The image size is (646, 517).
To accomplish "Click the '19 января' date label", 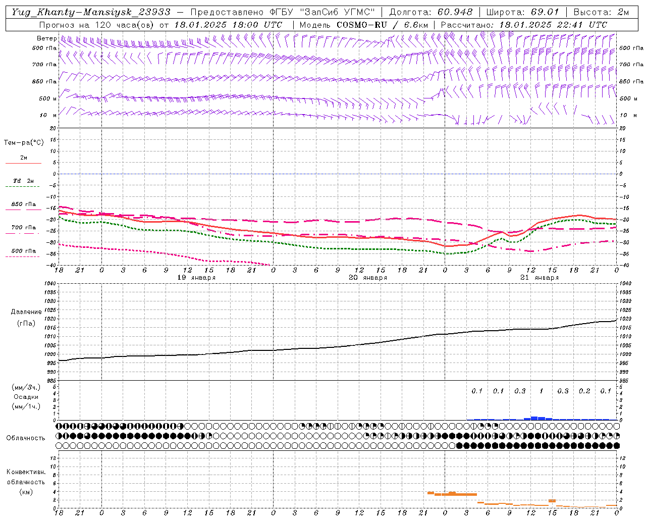I will tap(196, 278).
